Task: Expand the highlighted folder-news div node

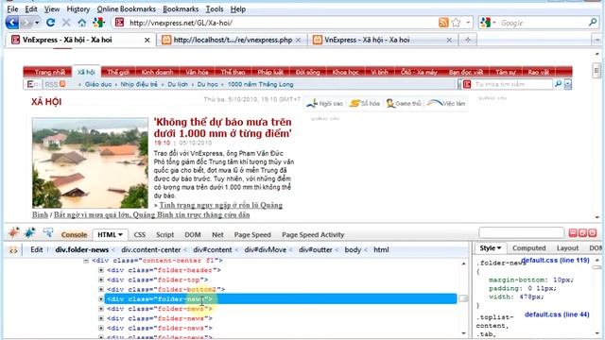Action: coord(101,299)
